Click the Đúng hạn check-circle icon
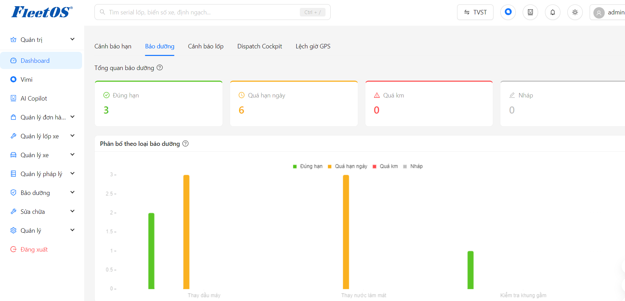The image size is (625, 301). 106,95
